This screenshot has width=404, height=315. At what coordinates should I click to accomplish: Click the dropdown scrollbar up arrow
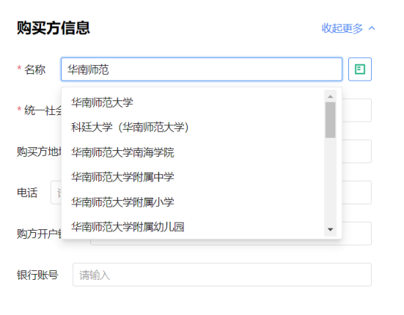tap(330, 97)
